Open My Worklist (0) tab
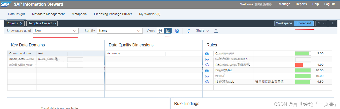The image size is (340, 109). coord(150,14)
